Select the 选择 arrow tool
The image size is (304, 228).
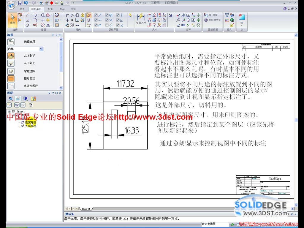tap(12, 18)
